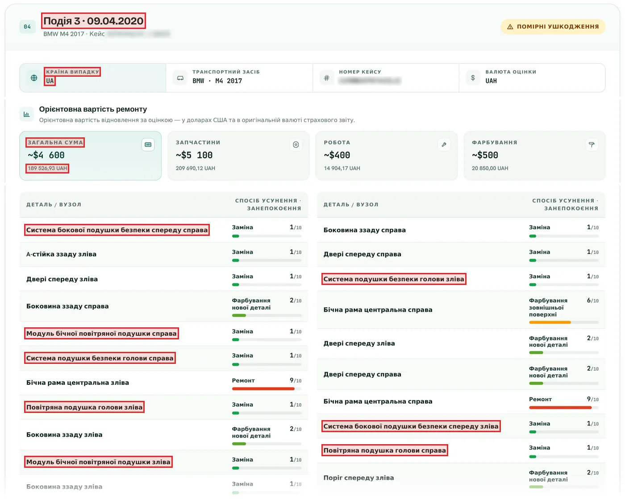Click the value 189 526,93 UAH
The height and width of the screenshot is (499, 625).
click(x=47, y=169)
